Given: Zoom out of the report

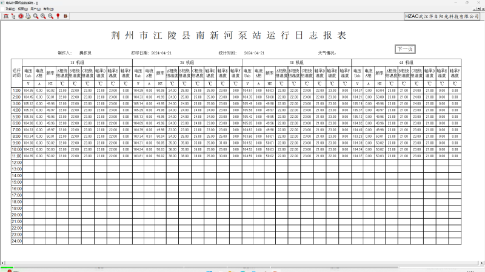Looking at the screenshot, I should pyautogui.click(x=50, y=16).
